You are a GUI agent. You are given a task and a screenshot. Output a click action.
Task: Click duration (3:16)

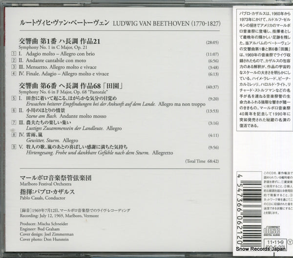pyautogui.click(x=213, y=123)
